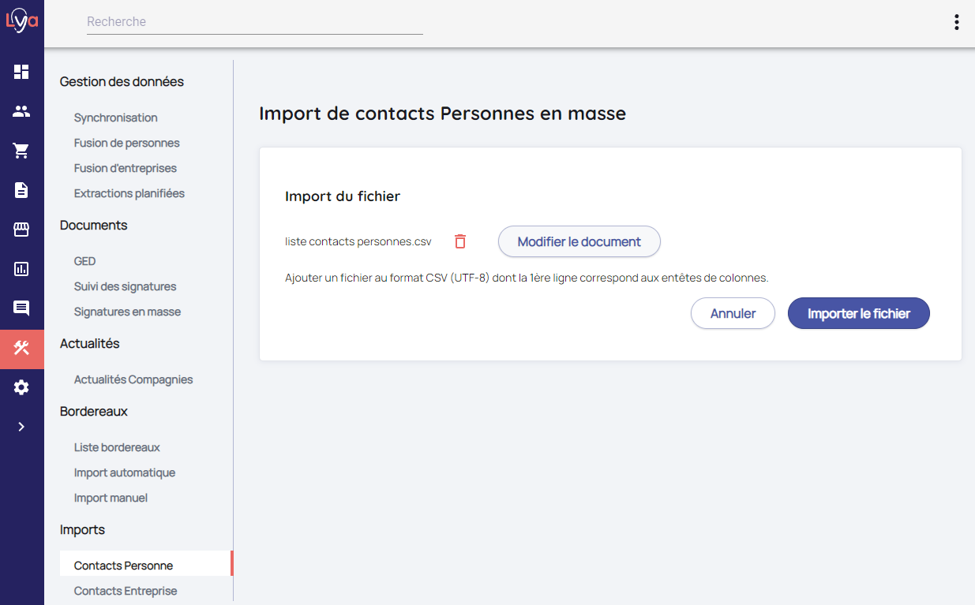Delete the liste contacts personnes.csv file

point(460,241)
